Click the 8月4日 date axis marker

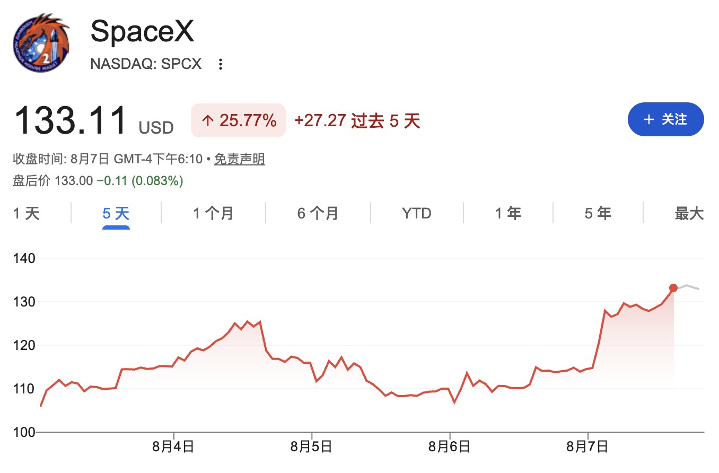(x=173, y=446)
